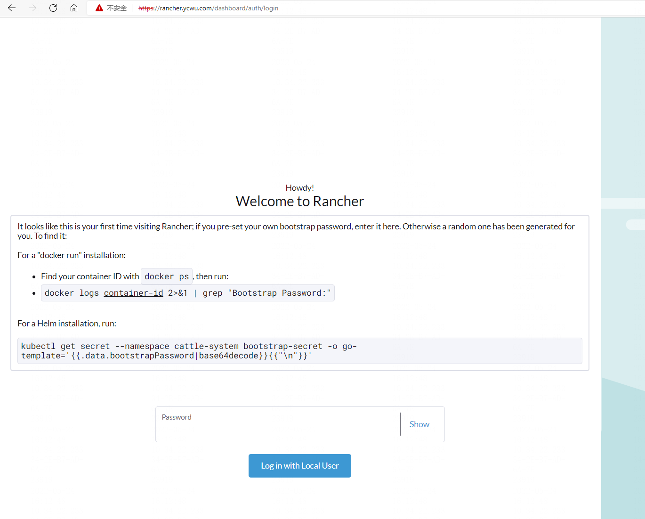Click the 不安全 security indicator
Viewport: 645px width, 519px height.
click(x=116, y=8)
